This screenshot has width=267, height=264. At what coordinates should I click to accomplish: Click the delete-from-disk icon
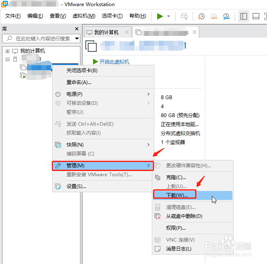click(158, 216)
